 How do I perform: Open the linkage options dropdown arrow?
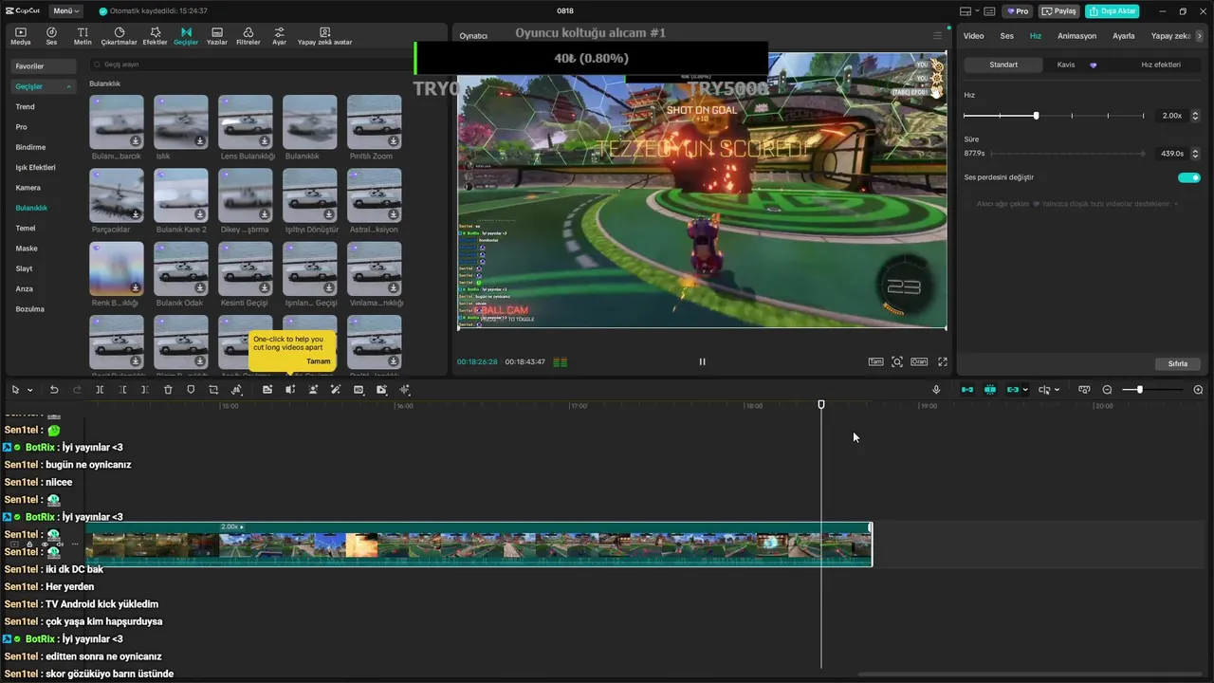point(1025,390)
